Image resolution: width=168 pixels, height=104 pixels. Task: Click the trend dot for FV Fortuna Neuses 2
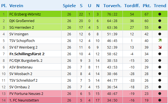pyautogui.click(x=160, y=94)
